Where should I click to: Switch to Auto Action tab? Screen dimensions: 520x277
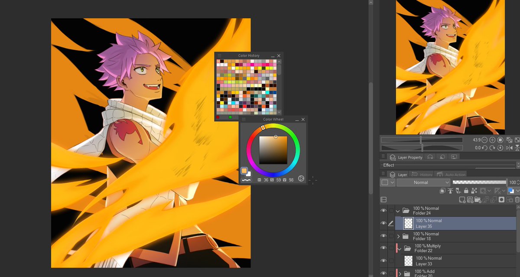(450, 175)
